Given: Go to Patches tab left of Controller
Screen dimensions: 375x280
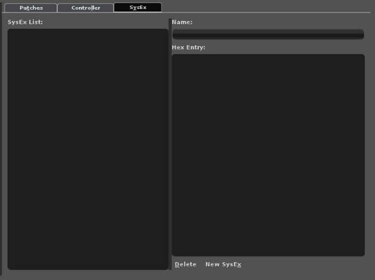Looking at the screenshot, I should tap(31, 8).
